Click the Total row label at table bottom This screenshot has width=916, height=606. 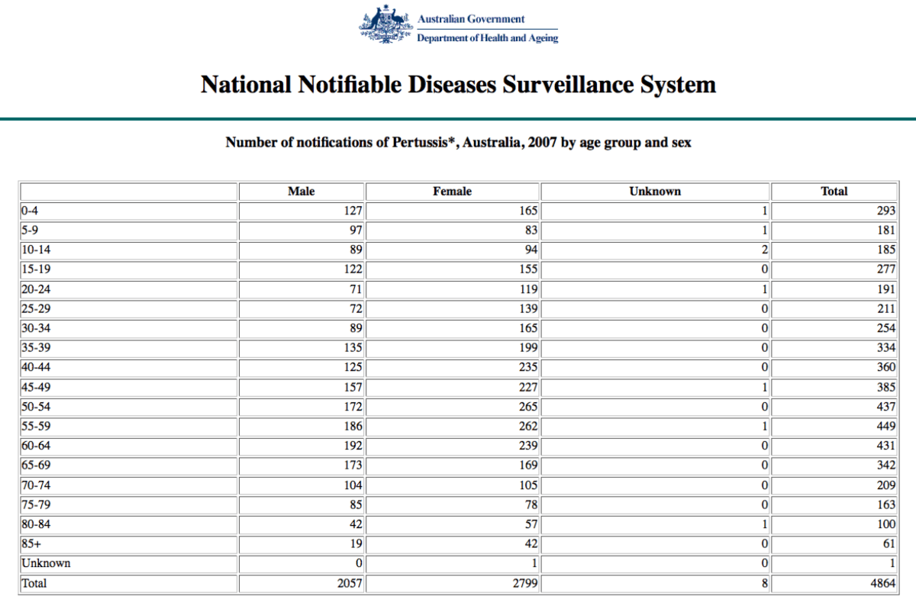click(34, 583)
